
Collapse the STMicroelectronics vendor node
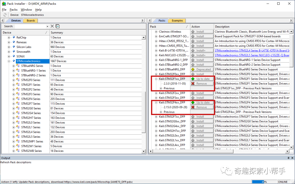pyautogui.click(x=9, y=61)
